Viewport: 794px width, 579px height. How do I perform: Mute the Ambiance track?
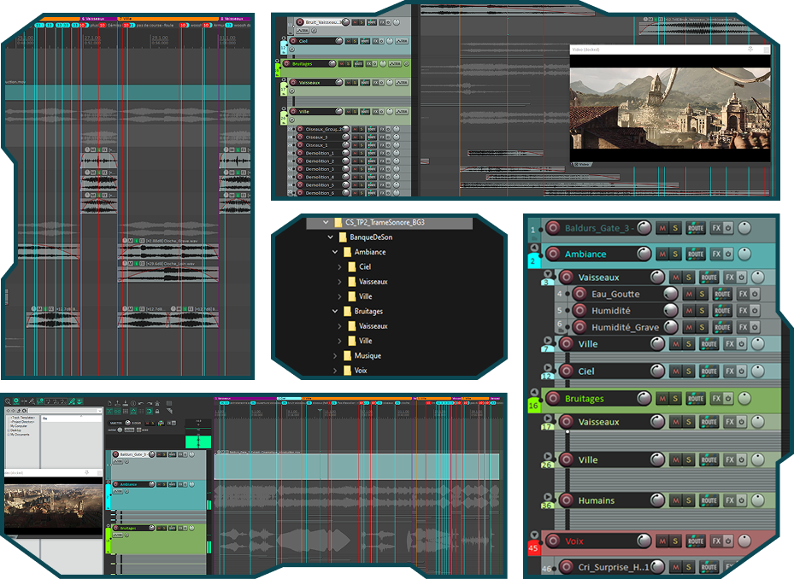coord(662,254)
